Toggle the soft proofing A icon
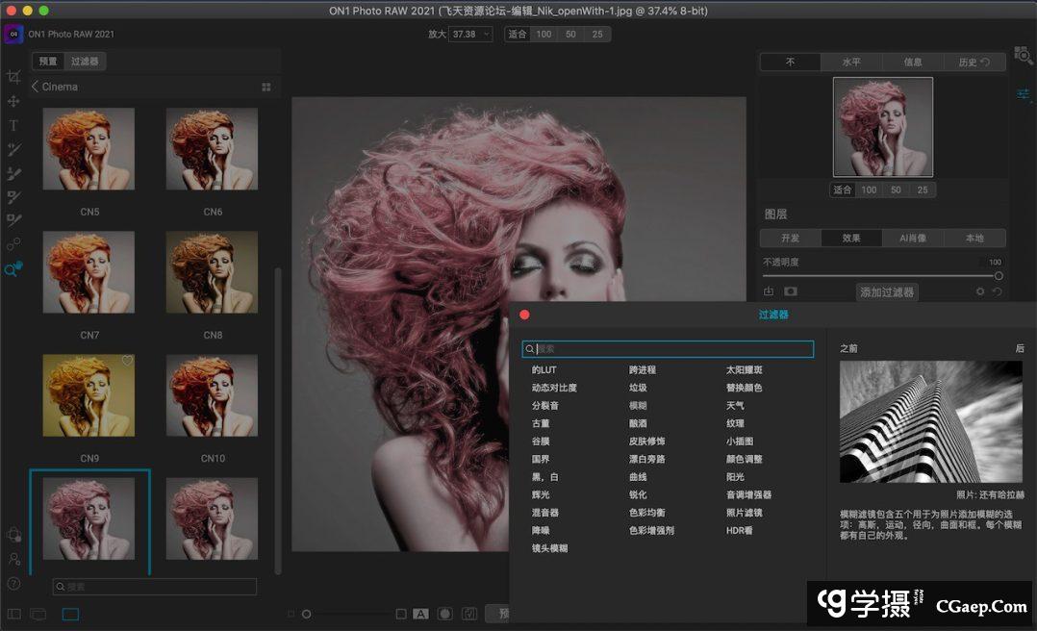The image size is (1037, 631). pos(420,614)
